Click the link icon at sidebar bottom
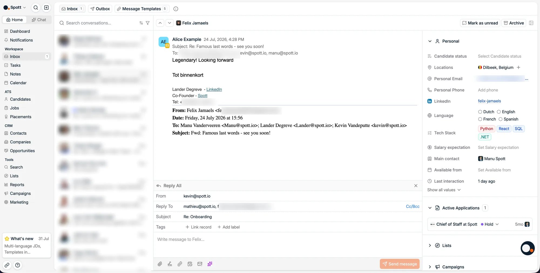 7,265
